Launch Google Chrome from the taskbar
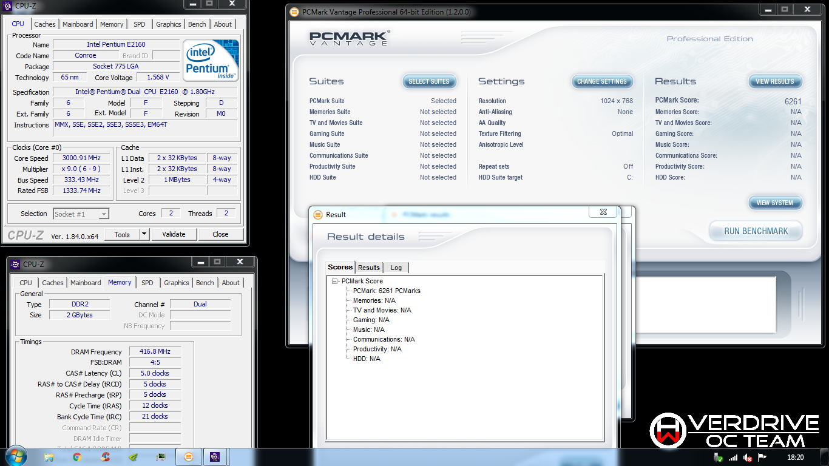 pos(77,457)
